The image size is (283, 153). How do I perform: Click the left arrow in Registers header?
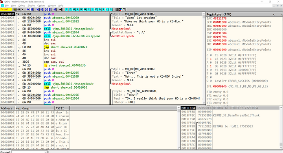[274, 14]
